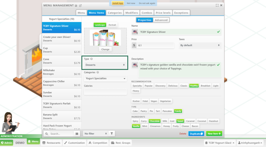Image resolution: width=266 pixels, height=147 pixels.
Task: Click the filter funnel icon
Action: click(112, 133)
